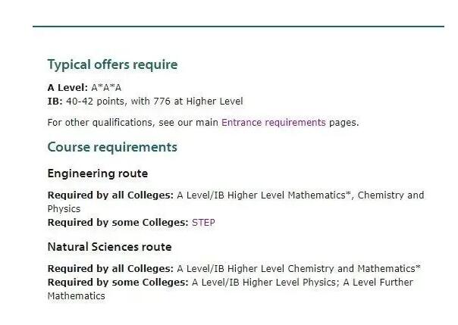Click 'Required by all Colleges' under Engineering route
The width and height of the screenshot is (458, 325).
(111, 195)
